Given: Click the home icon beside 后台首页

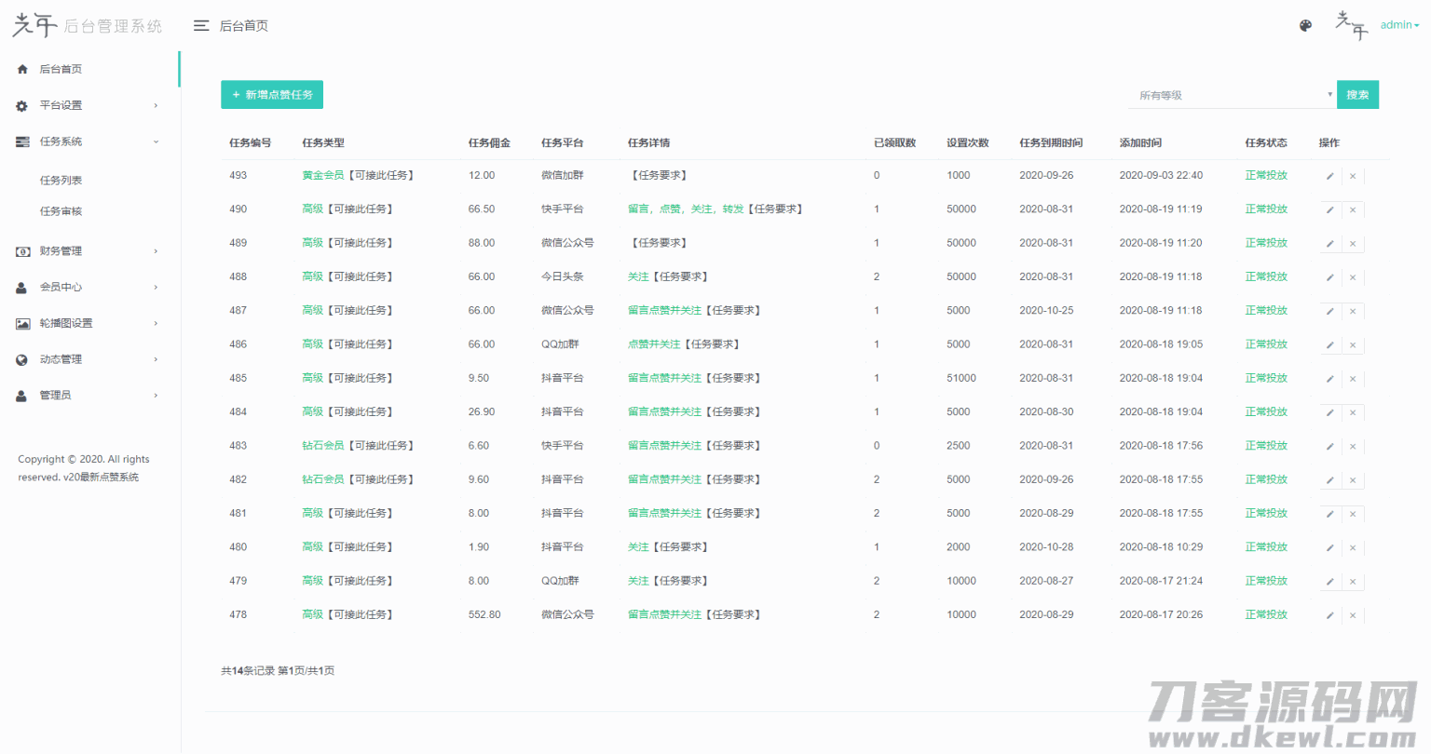Looking at the screenshot, I should click(x=22, y=70).
